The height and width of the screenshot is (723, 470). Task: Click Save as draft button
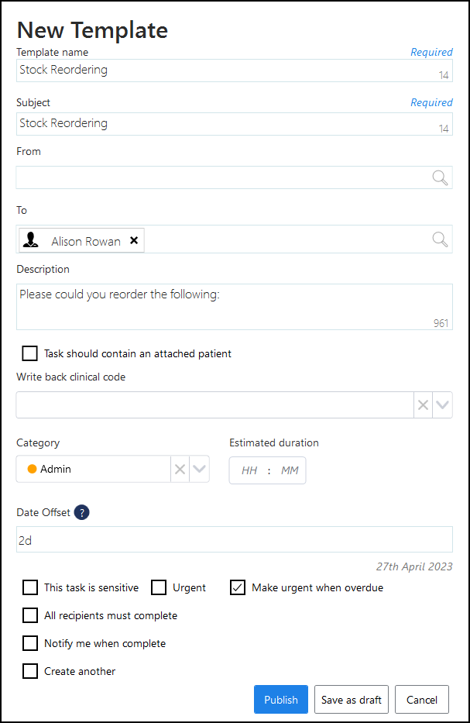click(x=351, y=700)
